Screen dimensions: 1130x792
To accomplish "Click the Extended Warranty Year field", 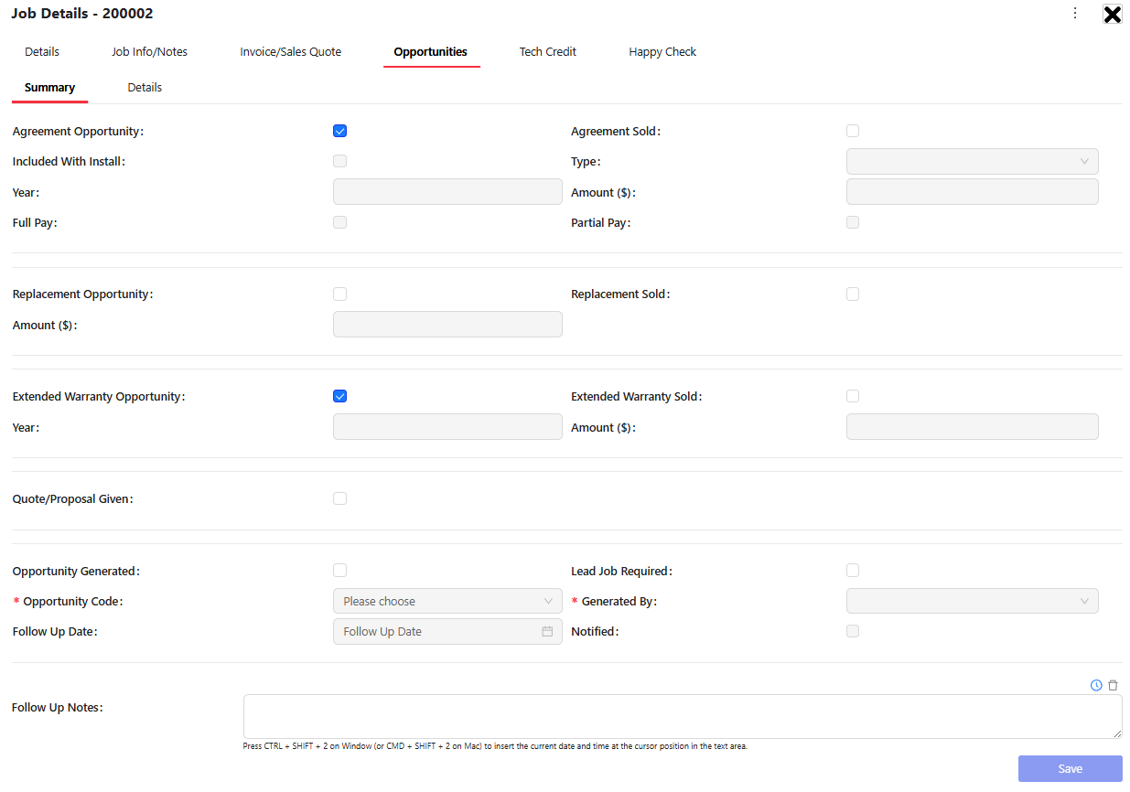I will point(447,427).
